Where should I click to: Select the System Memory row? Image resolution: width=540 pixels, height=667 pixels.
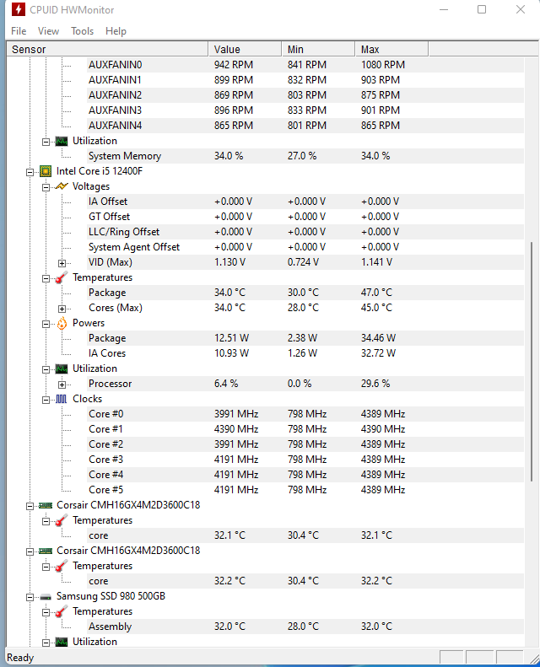[305, 156]
